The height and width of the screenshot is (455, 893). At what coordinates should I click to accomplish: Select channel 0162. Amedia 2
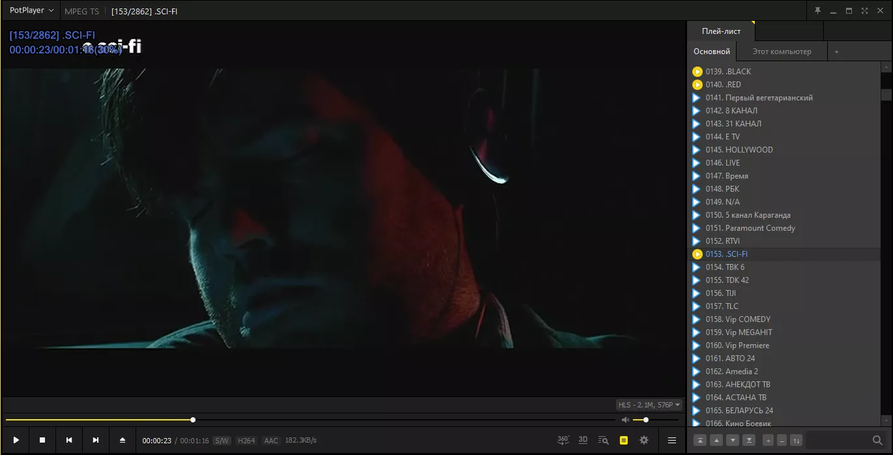(x=785, y=372)
